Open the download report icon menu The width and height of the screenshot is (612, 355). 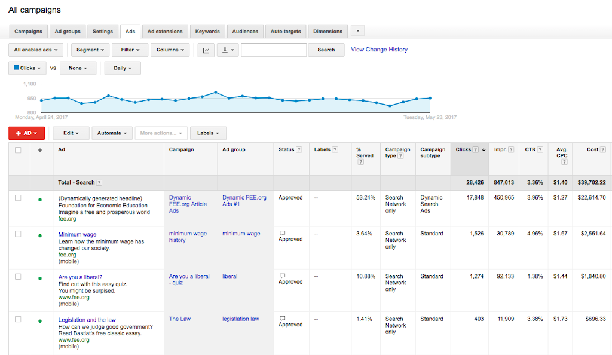pyautogui.click(x=228, y=50)
